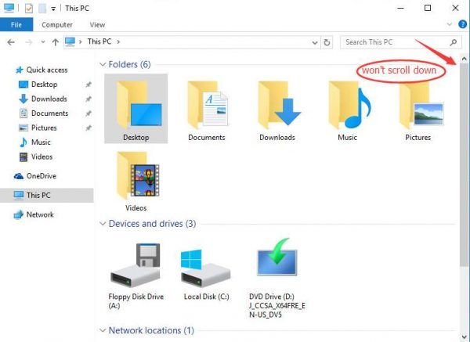Click the Up one level arrow
The height and width of the screenshot is (342, 470).
coord(55,41)
